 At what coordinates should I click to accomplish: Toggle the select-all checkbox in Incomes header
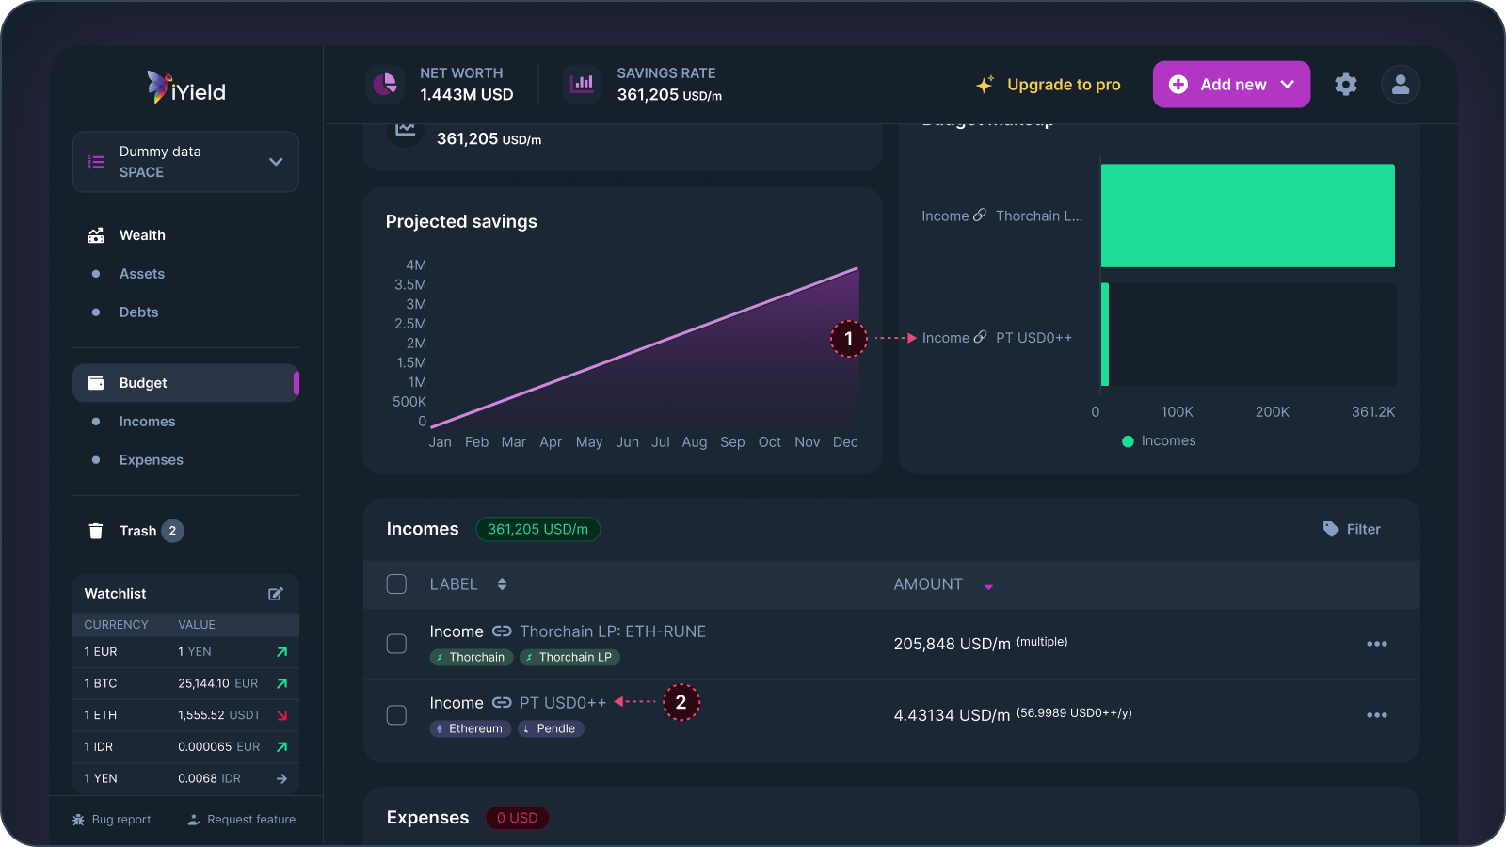(x=396, y=583)
